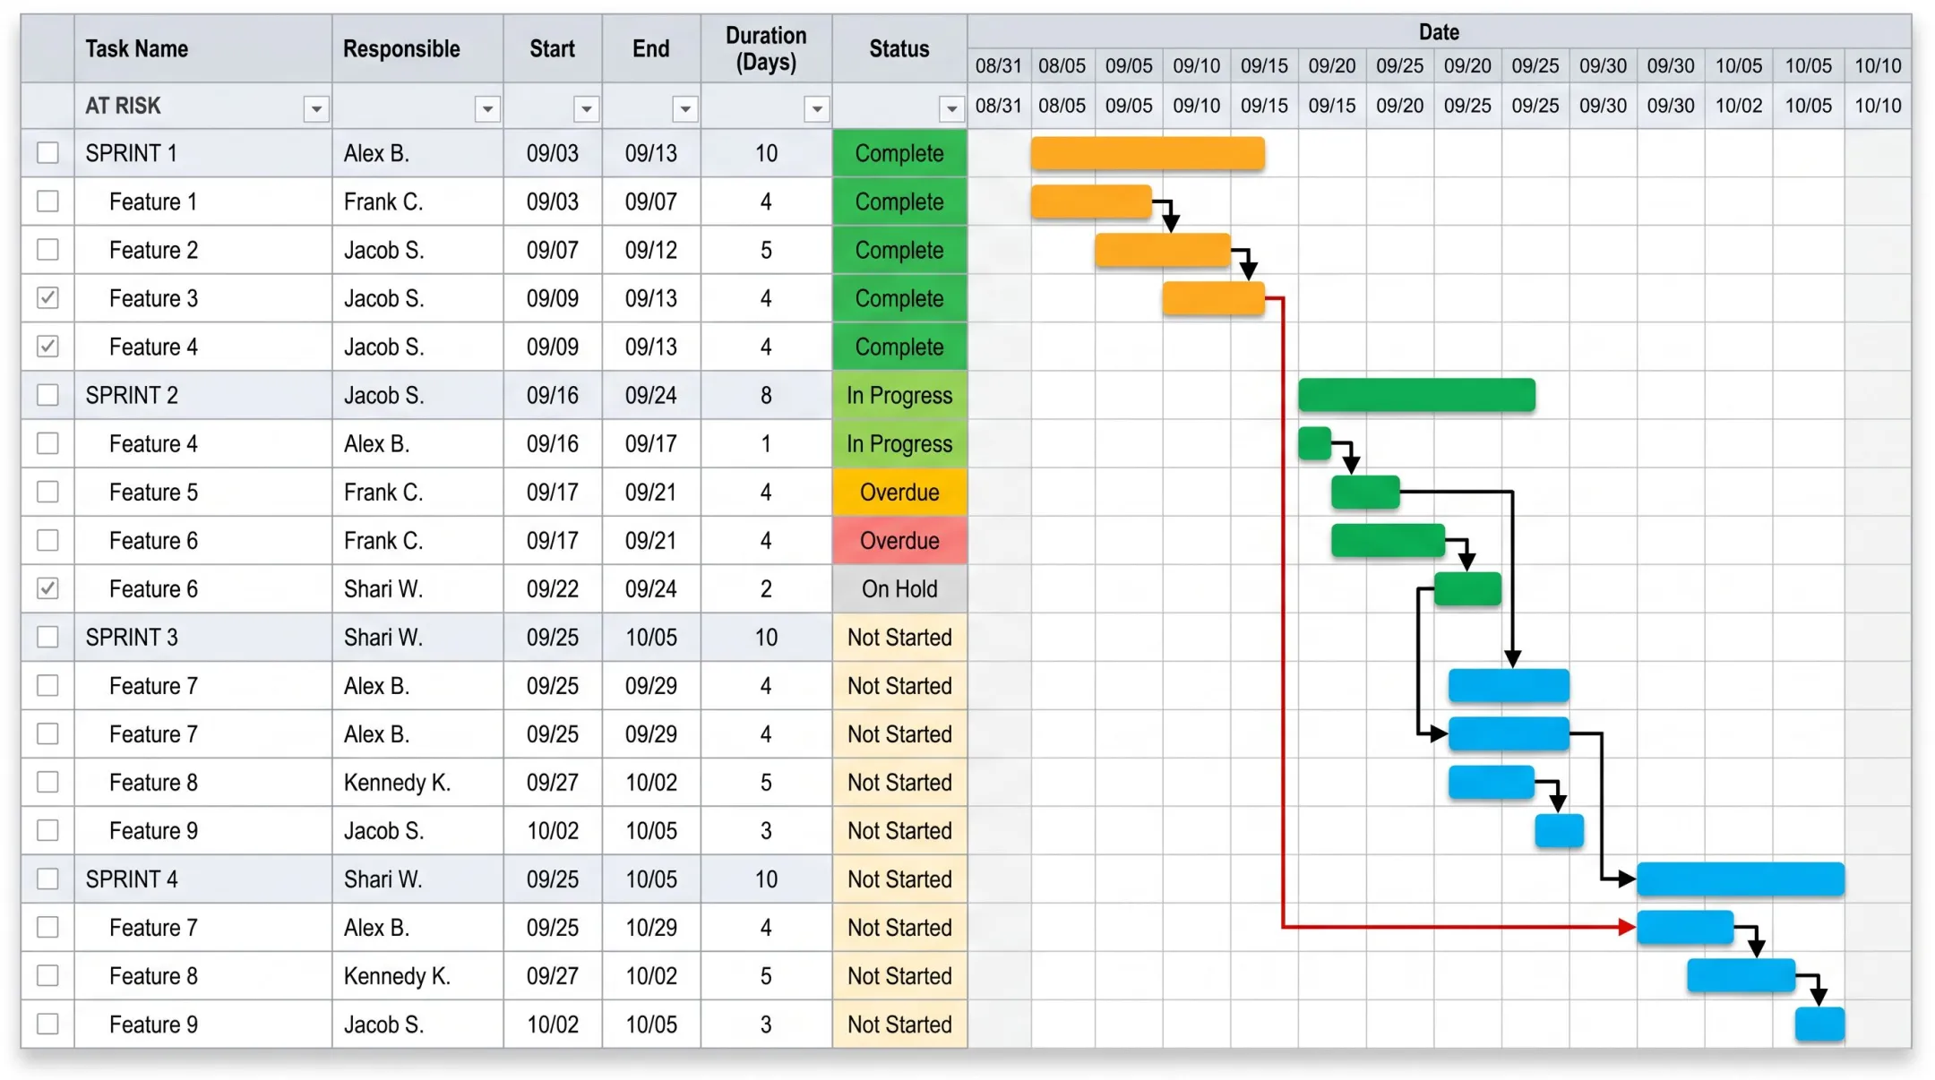Click the Status column header
The image size is (1935, 1080).
(x=899, y=48)
